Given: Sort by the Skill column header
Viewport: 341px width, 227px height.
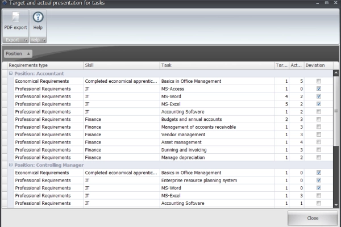Looking at the screenshot, I should (x=120, y=66).
